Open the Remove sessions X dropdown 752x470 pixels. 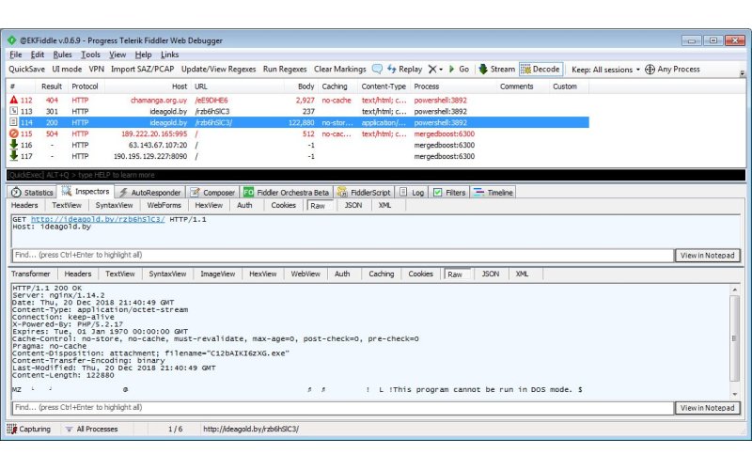pos(435,69)
